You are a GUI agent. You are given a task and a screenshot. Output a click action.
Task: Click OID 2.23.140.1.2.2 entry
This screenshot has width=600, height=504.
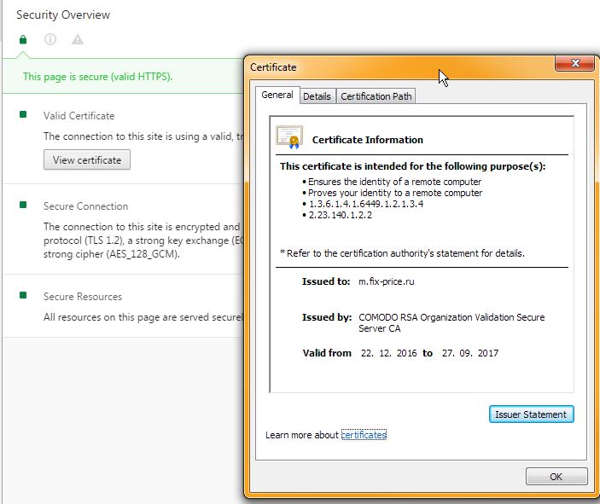[x=341, y=215]
